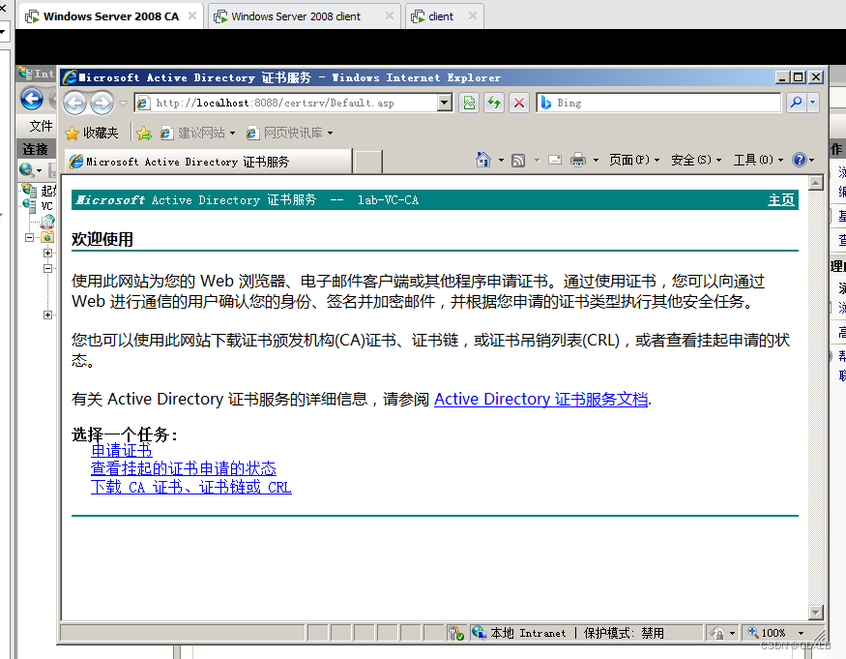The width and height of the screenshot is (846, 659).
Task: Open print options dropdown arrow
Action: point(596,160)
